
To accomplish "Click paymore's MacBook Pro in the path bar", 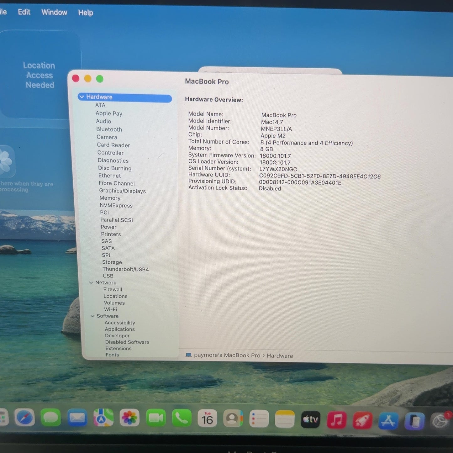I will click(x=227, y=355).
